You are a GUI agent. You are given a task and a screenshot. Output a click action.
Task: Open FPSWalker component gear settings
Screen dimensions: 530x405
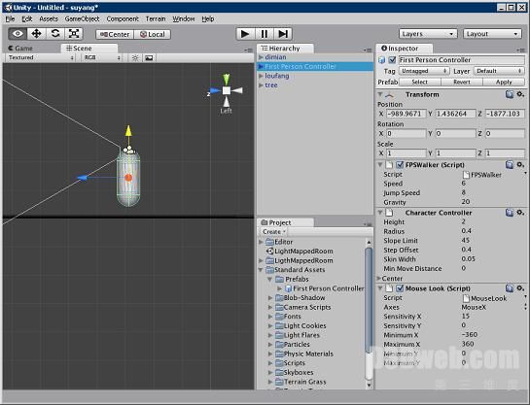point(520,165)
